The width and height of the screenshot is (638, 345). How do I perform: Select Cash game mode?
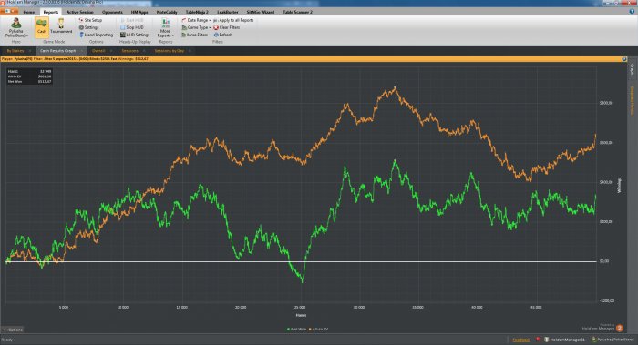(x=42, y=26)
